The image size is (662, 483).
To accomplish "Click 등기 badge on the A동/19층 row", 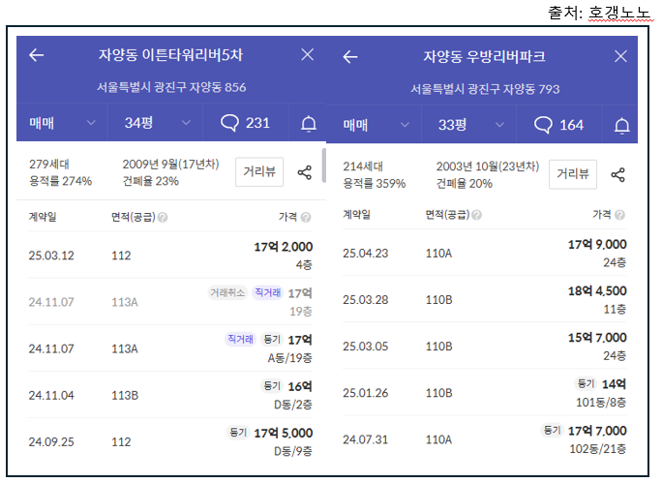I will click(x=272, y=339).
